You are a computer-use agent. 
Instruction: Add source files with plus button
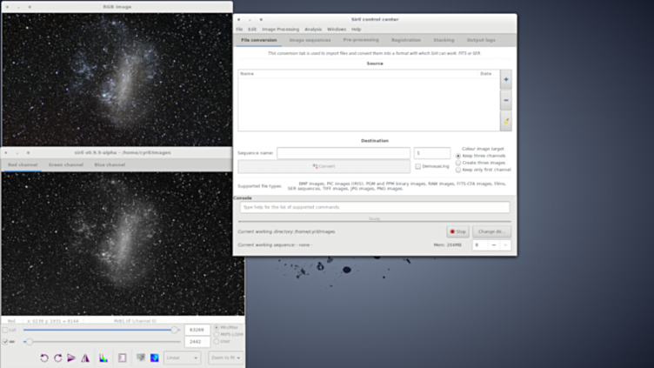coord(505,79)
